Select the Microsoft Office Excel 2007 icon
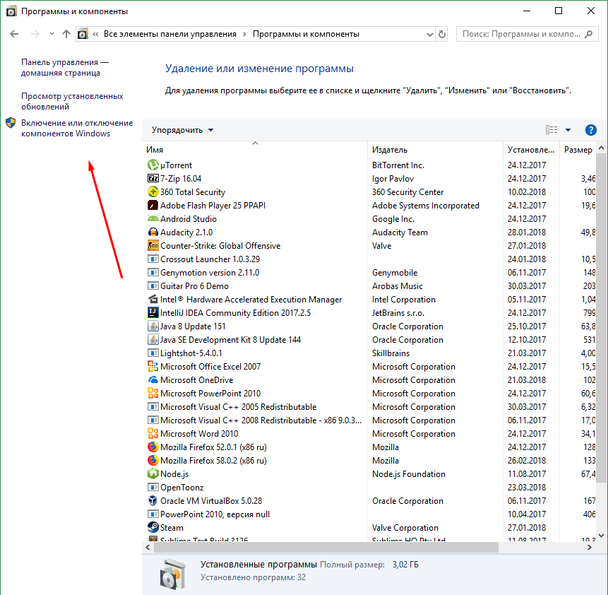The image size is (608, 595). pos(153,366)
